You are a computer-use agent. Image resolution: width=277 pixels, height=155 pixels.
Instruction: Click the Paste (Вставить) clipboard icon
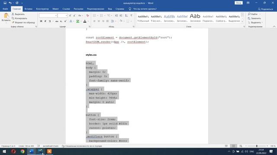[x=6, y=16]
